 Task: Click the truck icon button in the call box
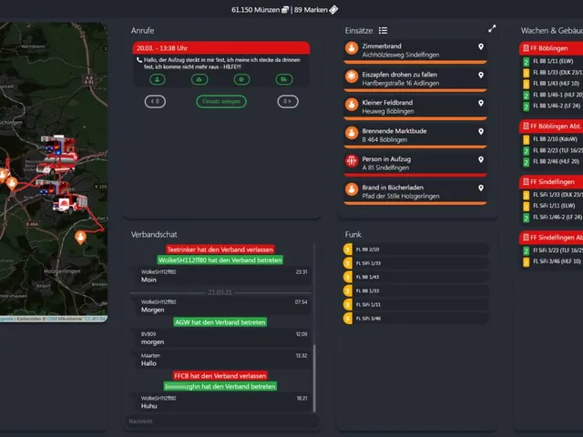(x=284, y=79)
